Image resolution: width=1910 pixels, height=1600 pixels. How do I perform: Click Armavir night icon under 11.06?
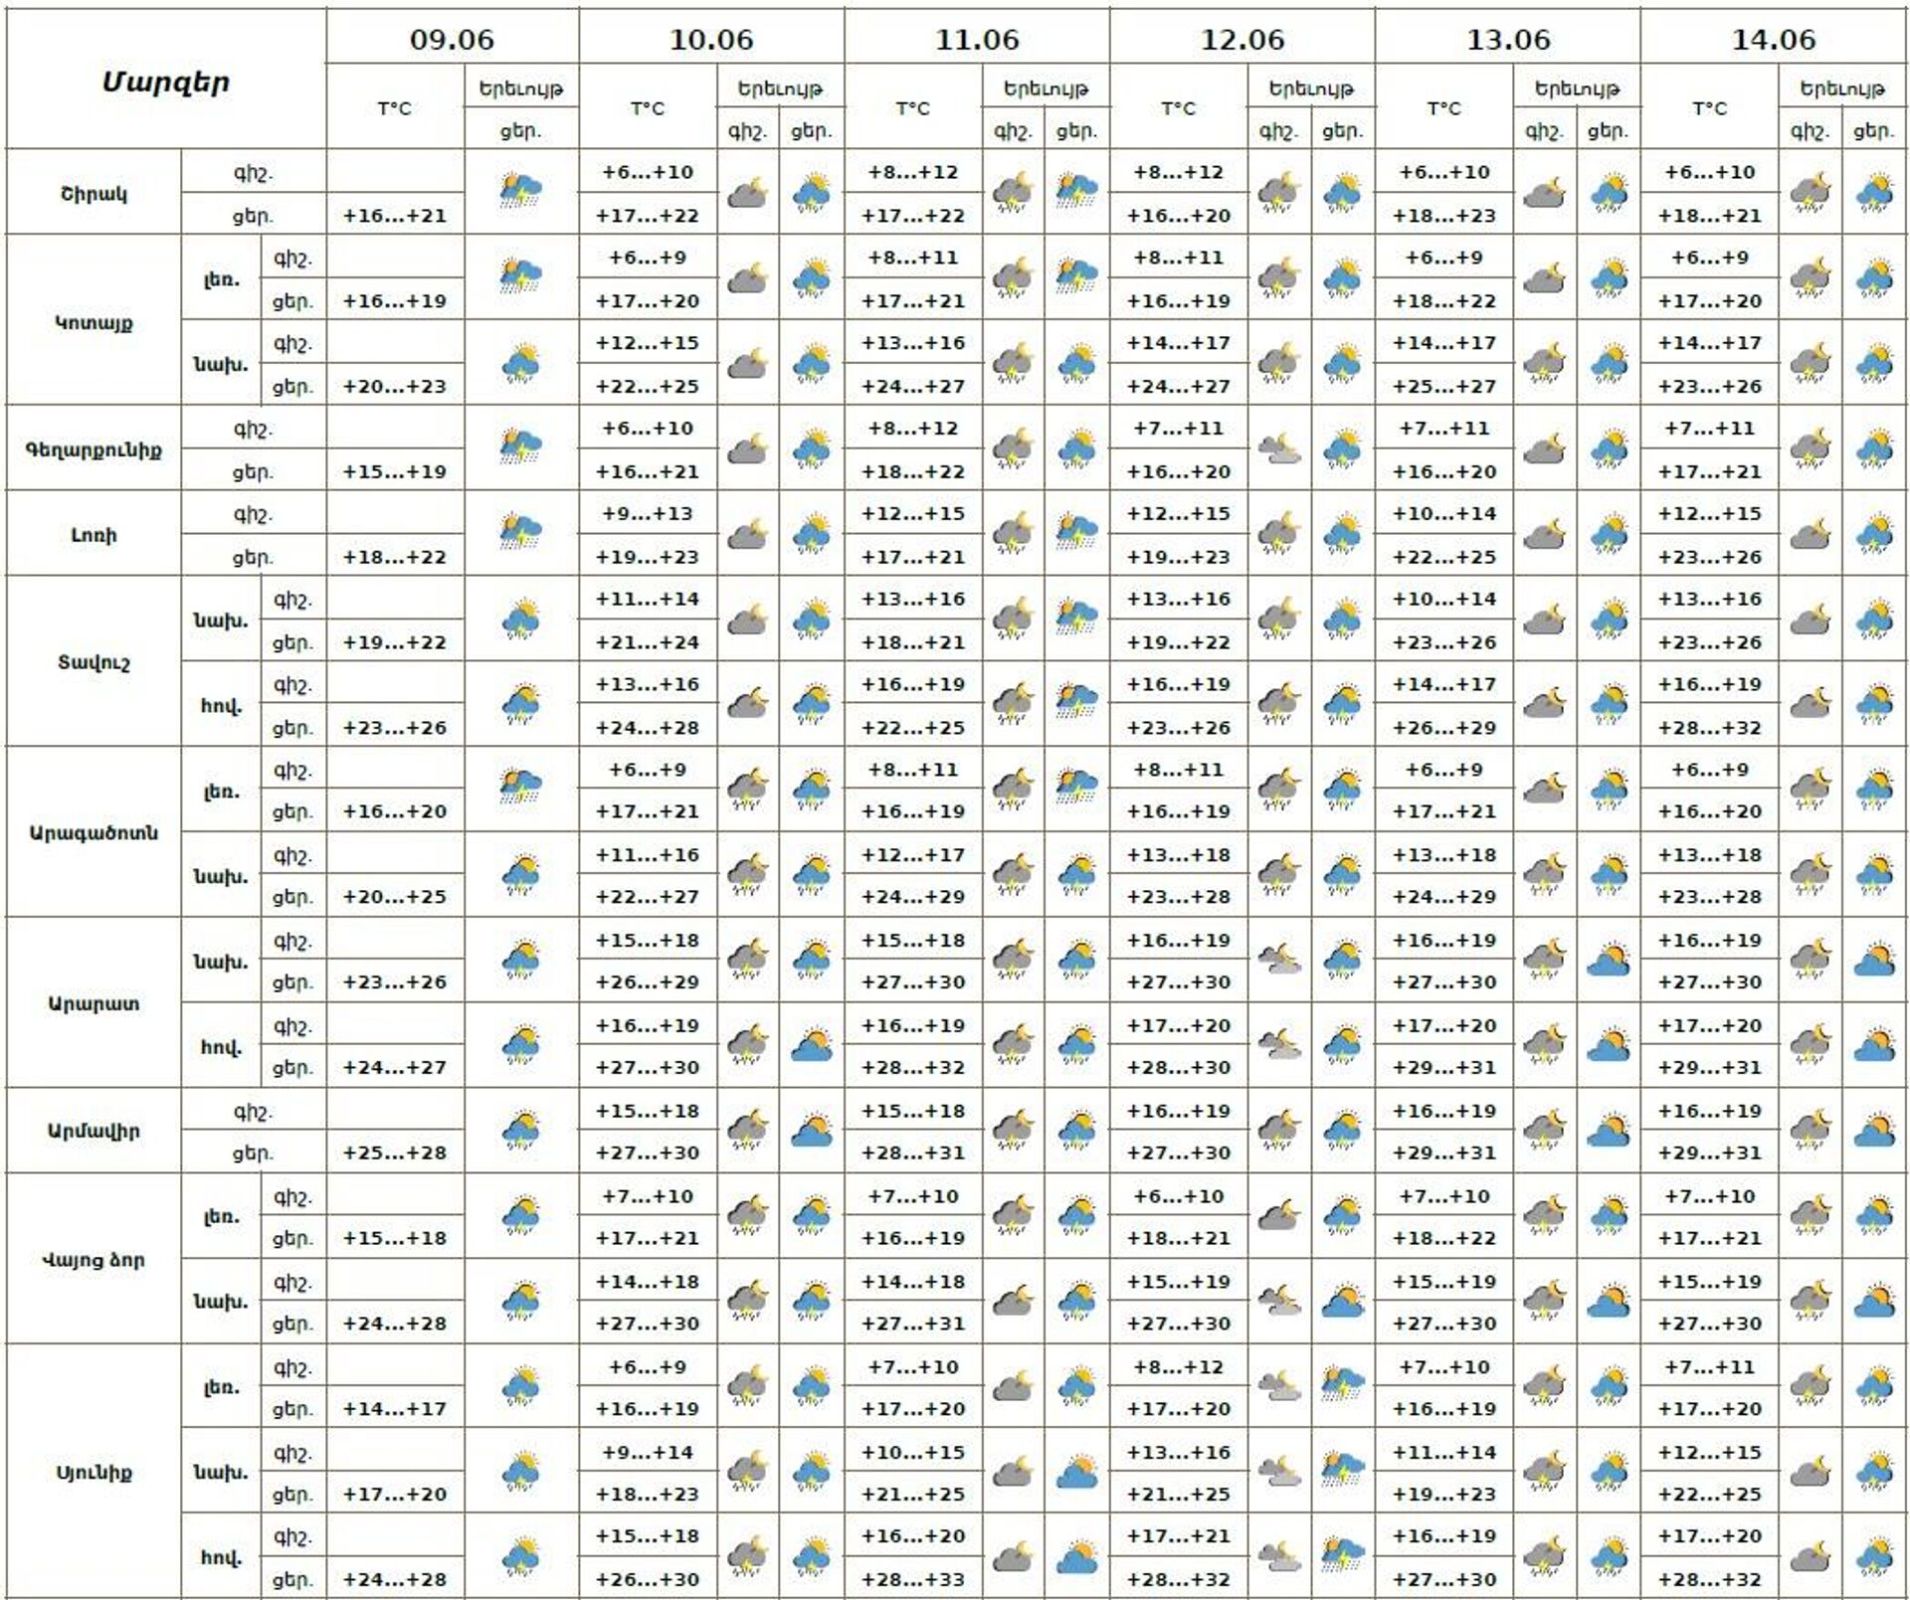(1012, 1130)
